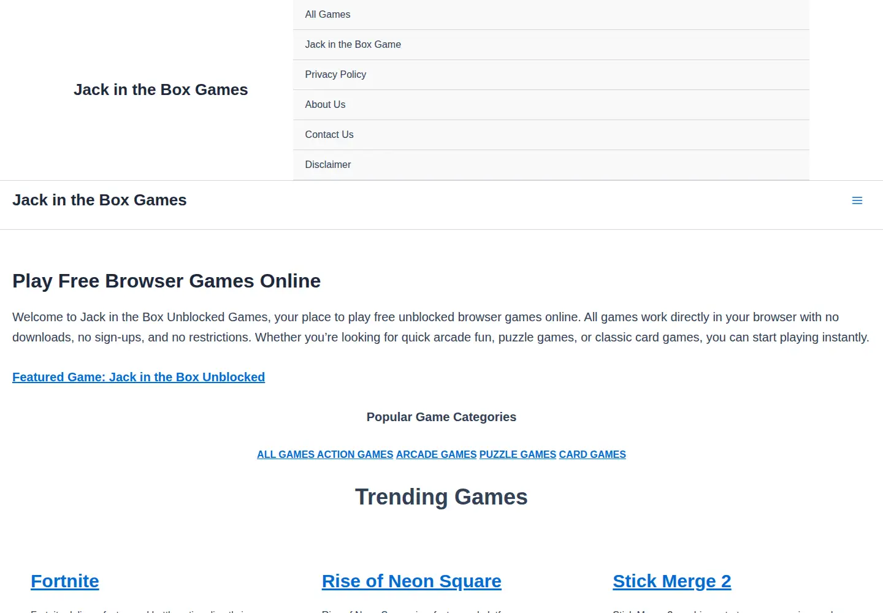Open Rise of Neon Square game link
The width and height of the screenshot is (883, 613).
tap(411, 581)
